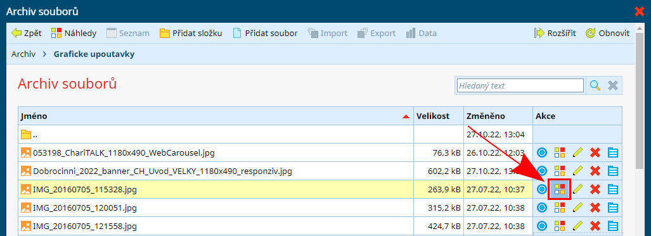Click details list icon for 053198_ChariTALK row
Viewport: 651px width, 236px height.
(613, 152)
